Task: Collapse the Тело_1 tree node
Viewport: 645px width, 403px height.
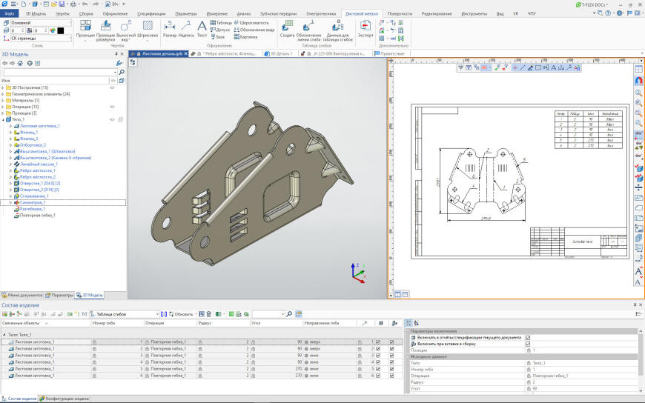Action: coord(3,119)
